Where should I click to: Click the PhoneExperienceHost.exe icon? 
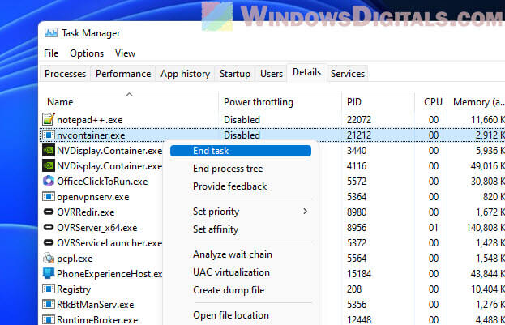point(49,274)
